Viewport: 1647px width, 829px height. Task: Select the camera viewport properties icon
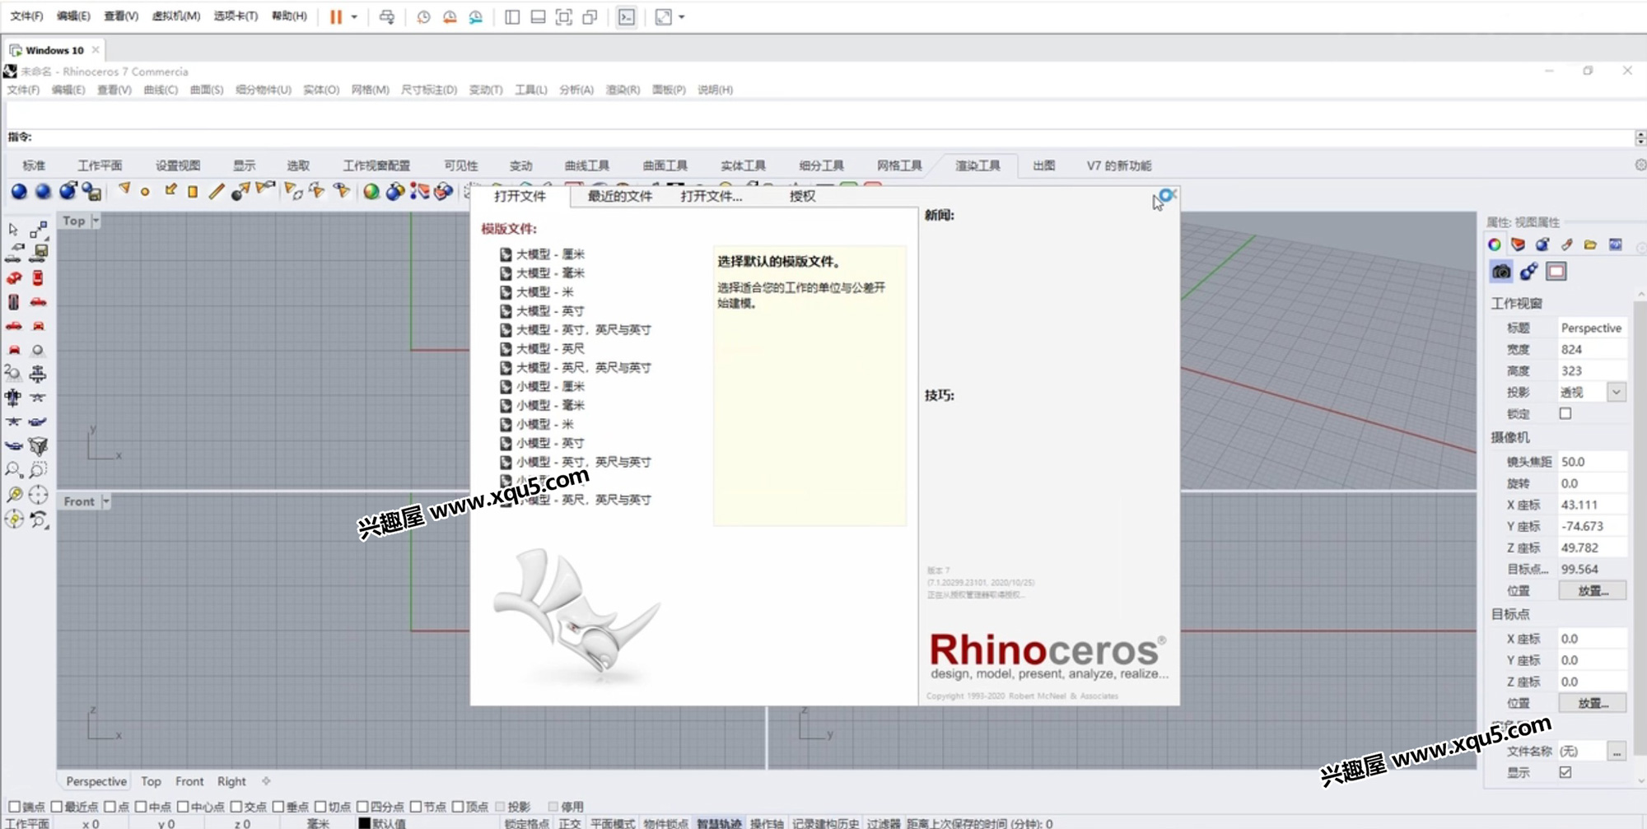pyautogui.click(x=1501, y=272)
